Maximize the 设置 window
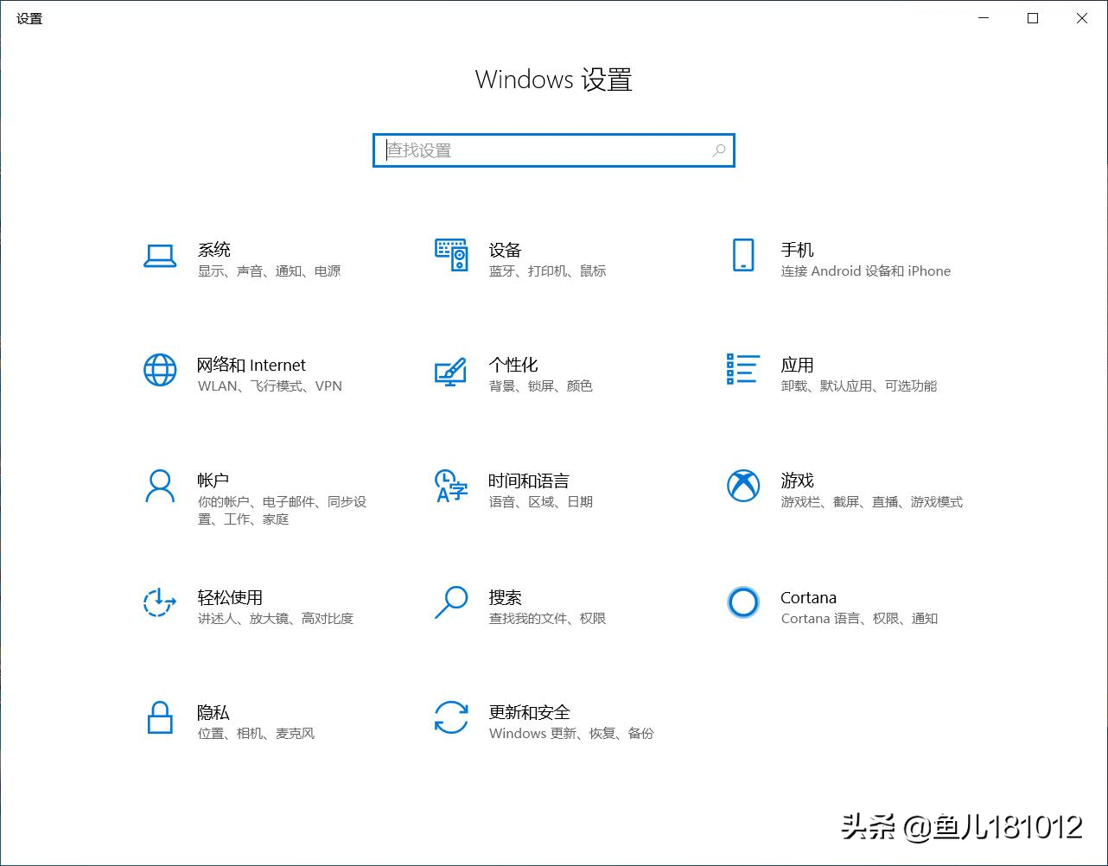The width and height of the screenshot is (1108, 866). pos(1033,18)
